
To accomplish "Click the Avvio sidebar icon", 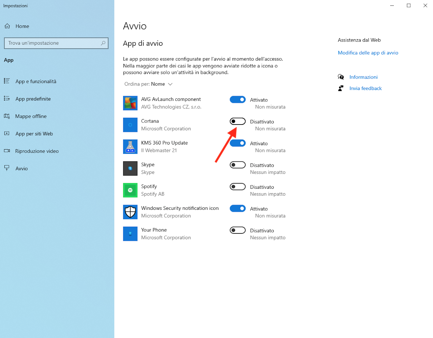I will [7, 168].
